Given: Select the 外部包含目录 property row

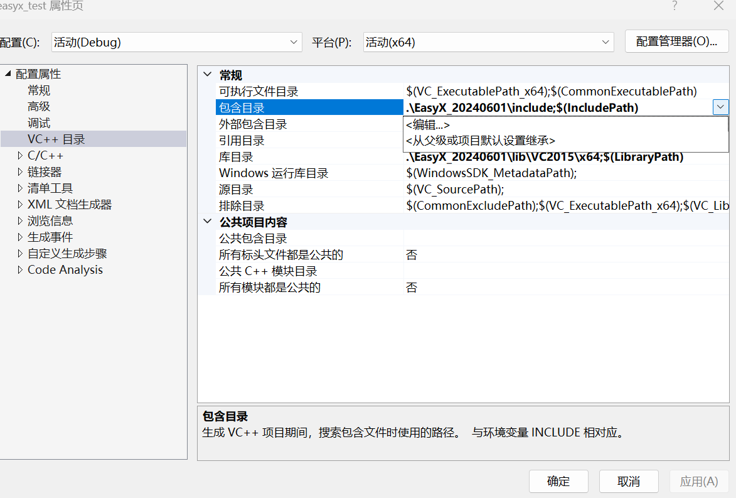Looking at the screenshot, I should click(x=310, y=124).
